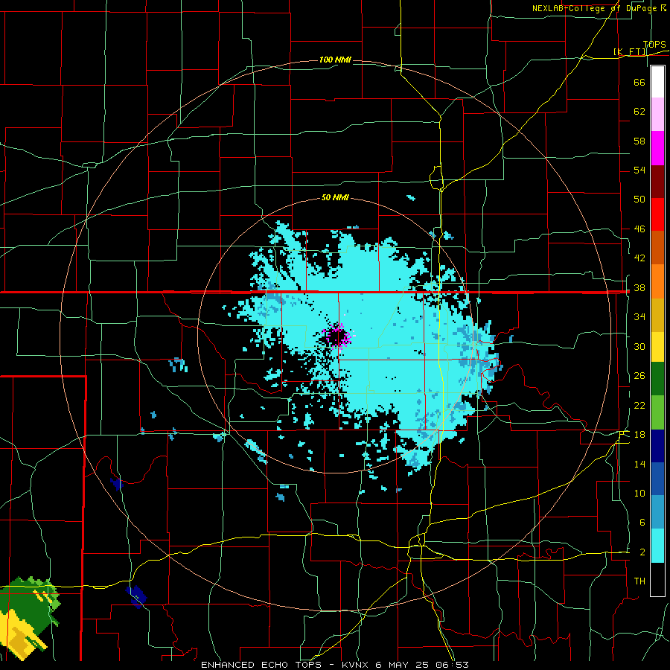Click the light green legend swatch

coord(657,412)
